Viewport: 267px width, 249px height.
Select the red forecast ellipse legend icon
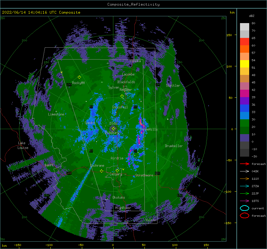point(244,216)
